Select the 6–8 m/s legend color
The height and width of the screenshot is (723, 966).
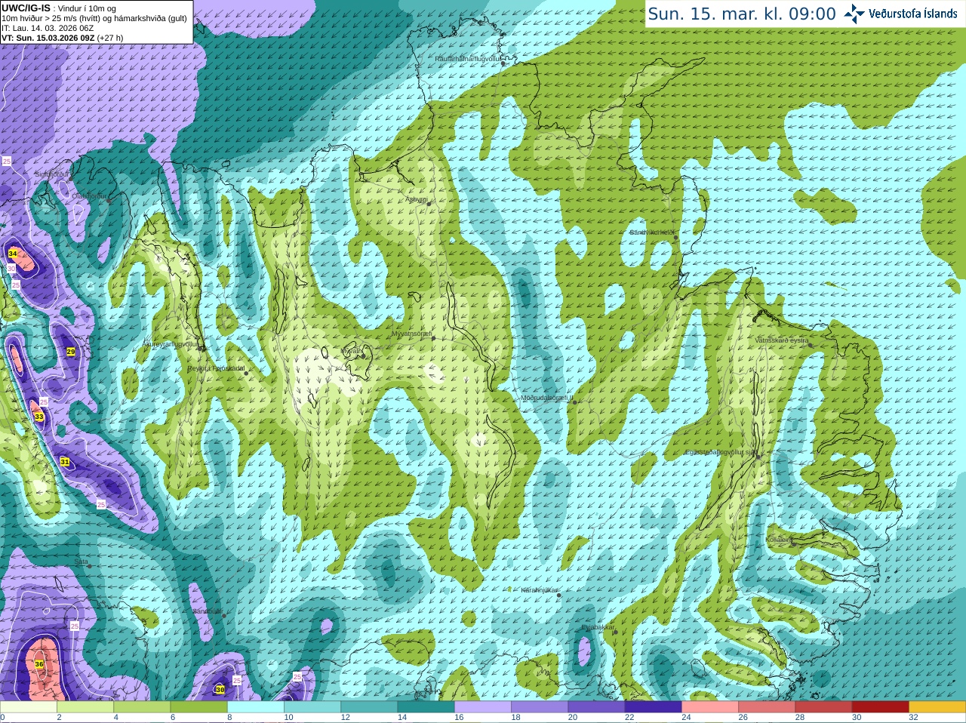[198, 707]
